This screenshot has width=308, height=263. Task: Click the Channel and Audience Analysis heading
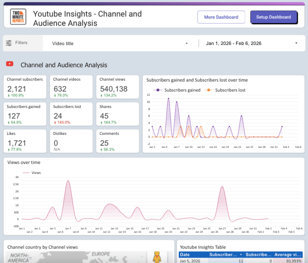[64, 65]
